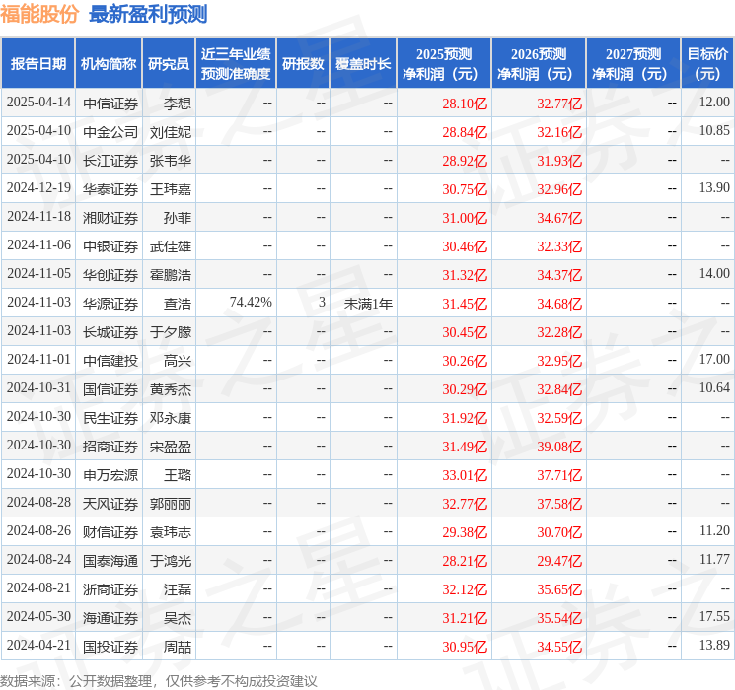735x690 pixels.
Task: Click the target price 14.00
Action: click(x=714, y=274)
